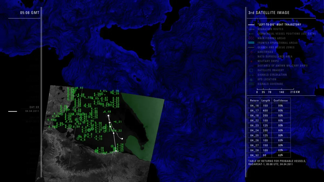The image size is (324, 182).
Task: Click the Confidence column header
Action: (x=281, y=101)
